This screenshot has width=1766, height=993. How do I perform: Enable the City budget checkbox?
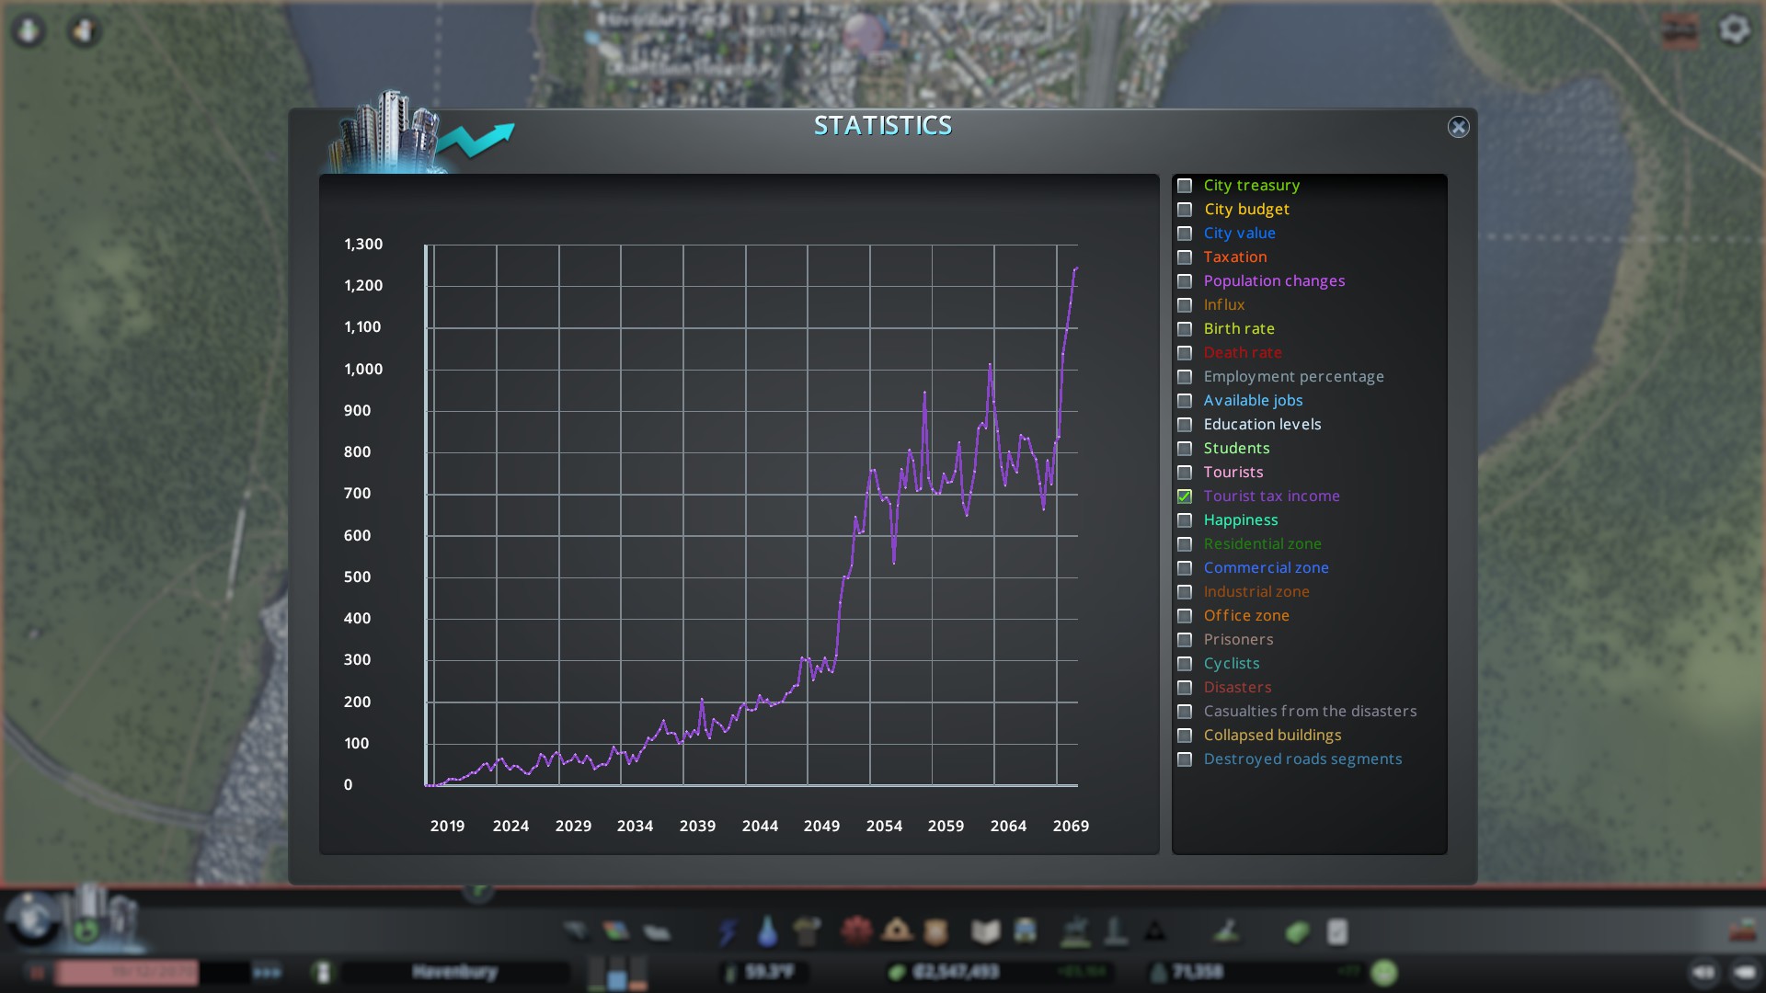pos(1185,210)
